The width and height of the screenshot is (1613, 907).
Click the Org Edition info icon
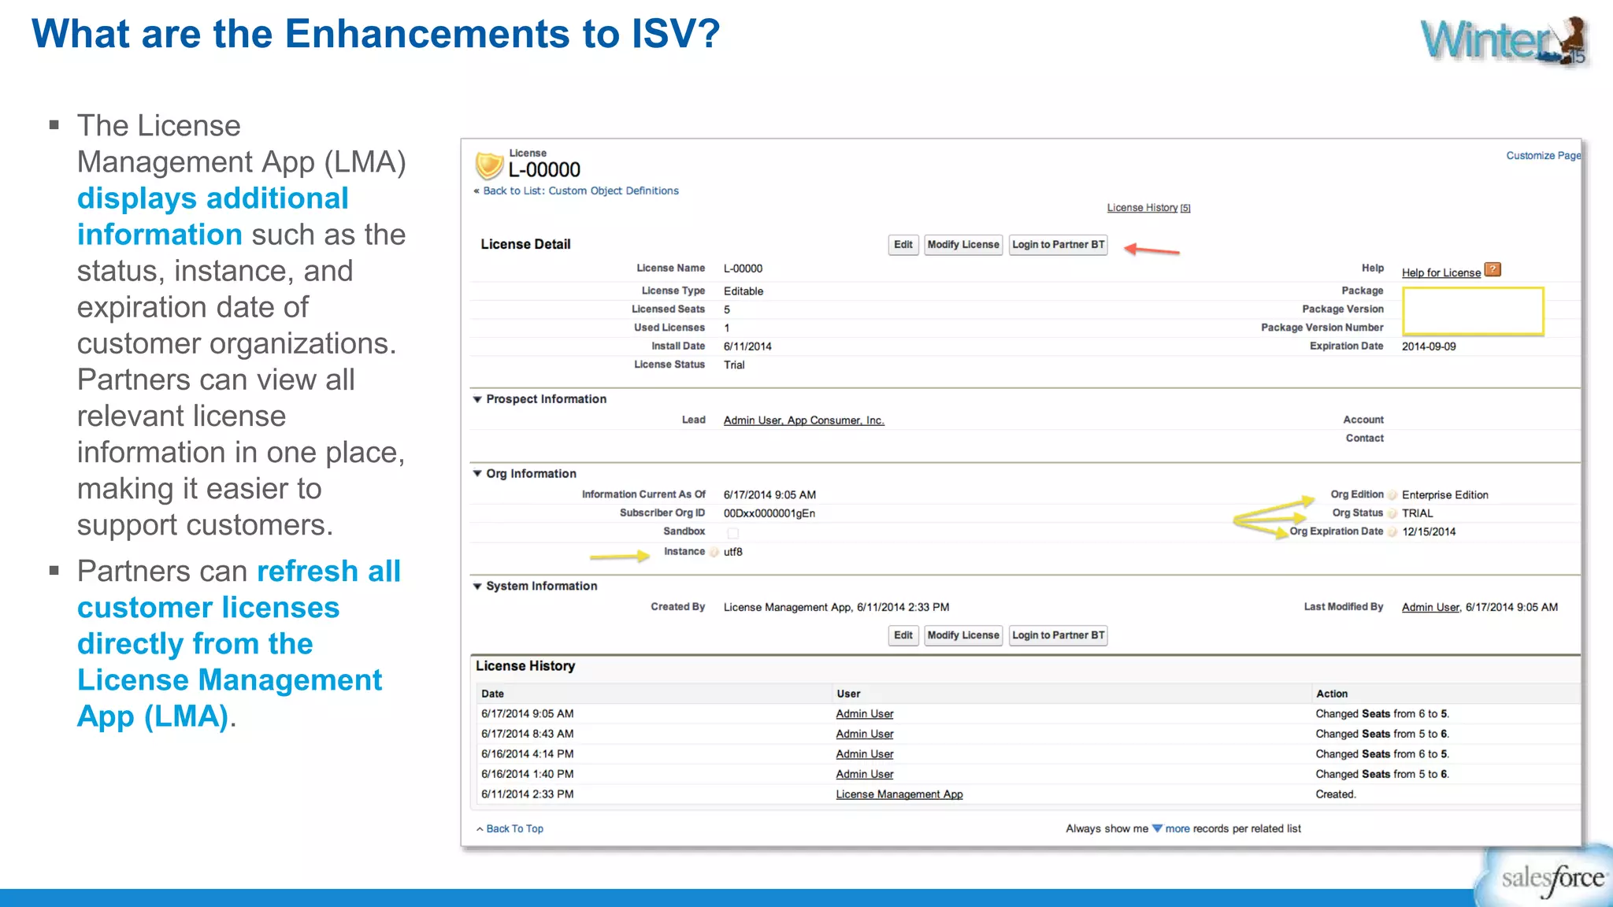(1392, 494)
